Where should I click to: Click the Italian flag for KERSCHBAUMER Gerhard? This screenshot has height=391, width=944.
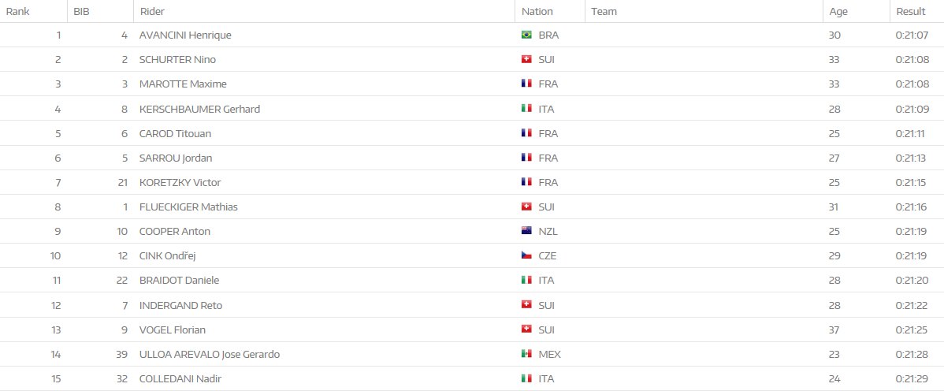tap(526, 110)
